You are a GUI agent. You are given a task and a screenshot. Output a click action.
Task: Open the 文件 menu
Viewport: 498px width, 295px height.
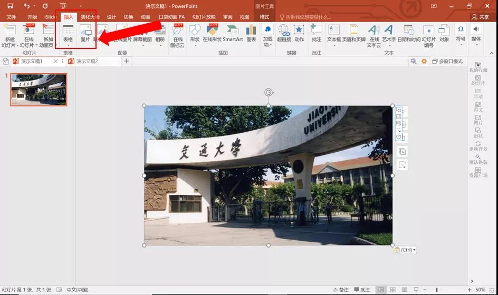click(11, 17)
